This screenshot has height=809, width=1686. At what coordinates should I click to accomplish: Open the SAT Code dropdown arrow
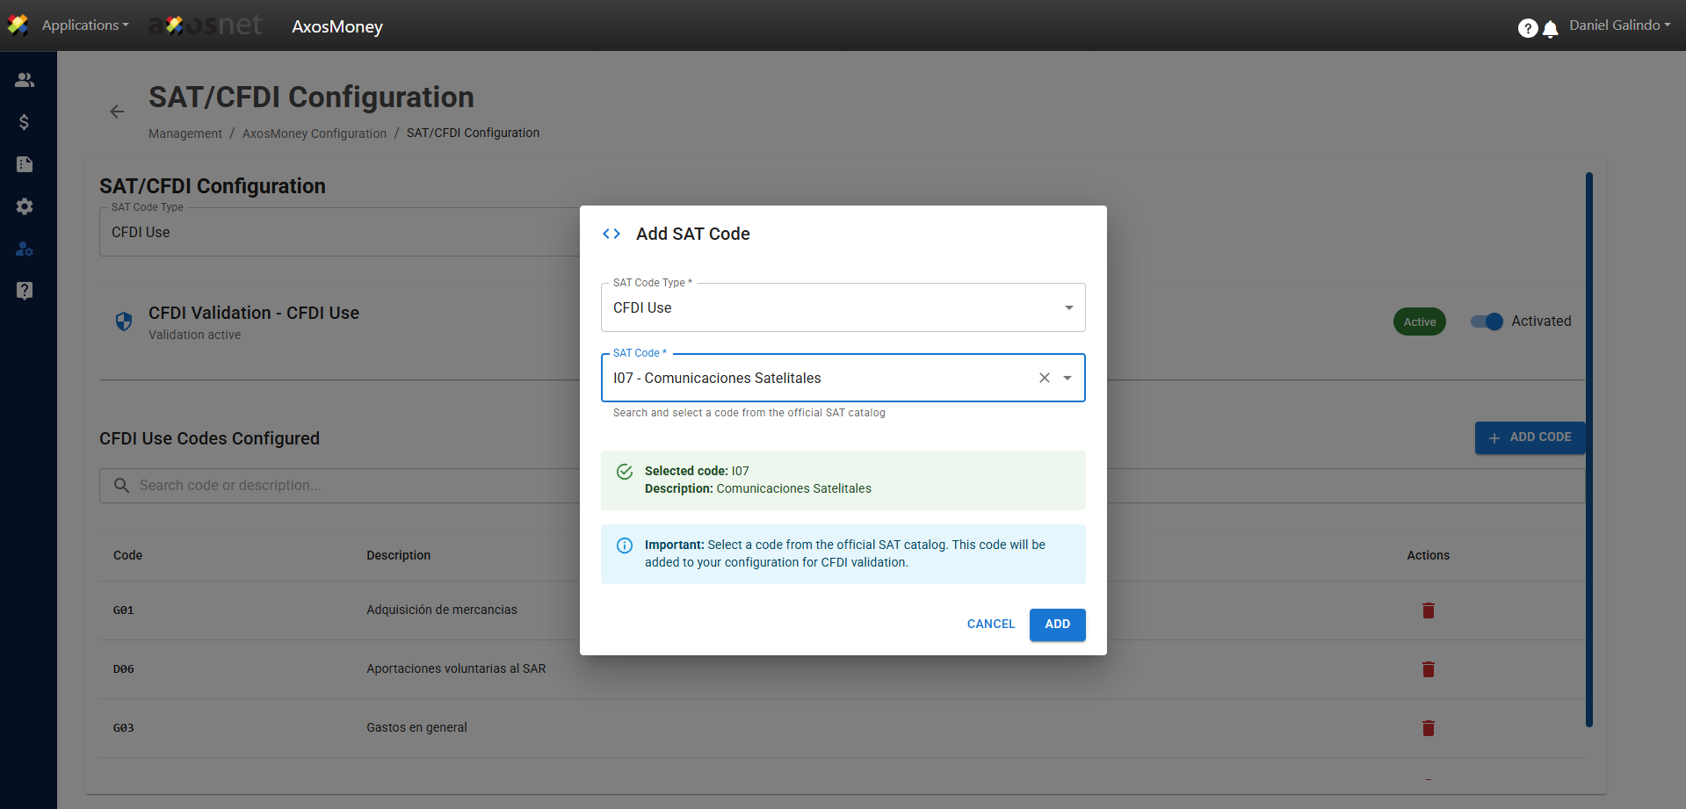[x=1067, y=378]
